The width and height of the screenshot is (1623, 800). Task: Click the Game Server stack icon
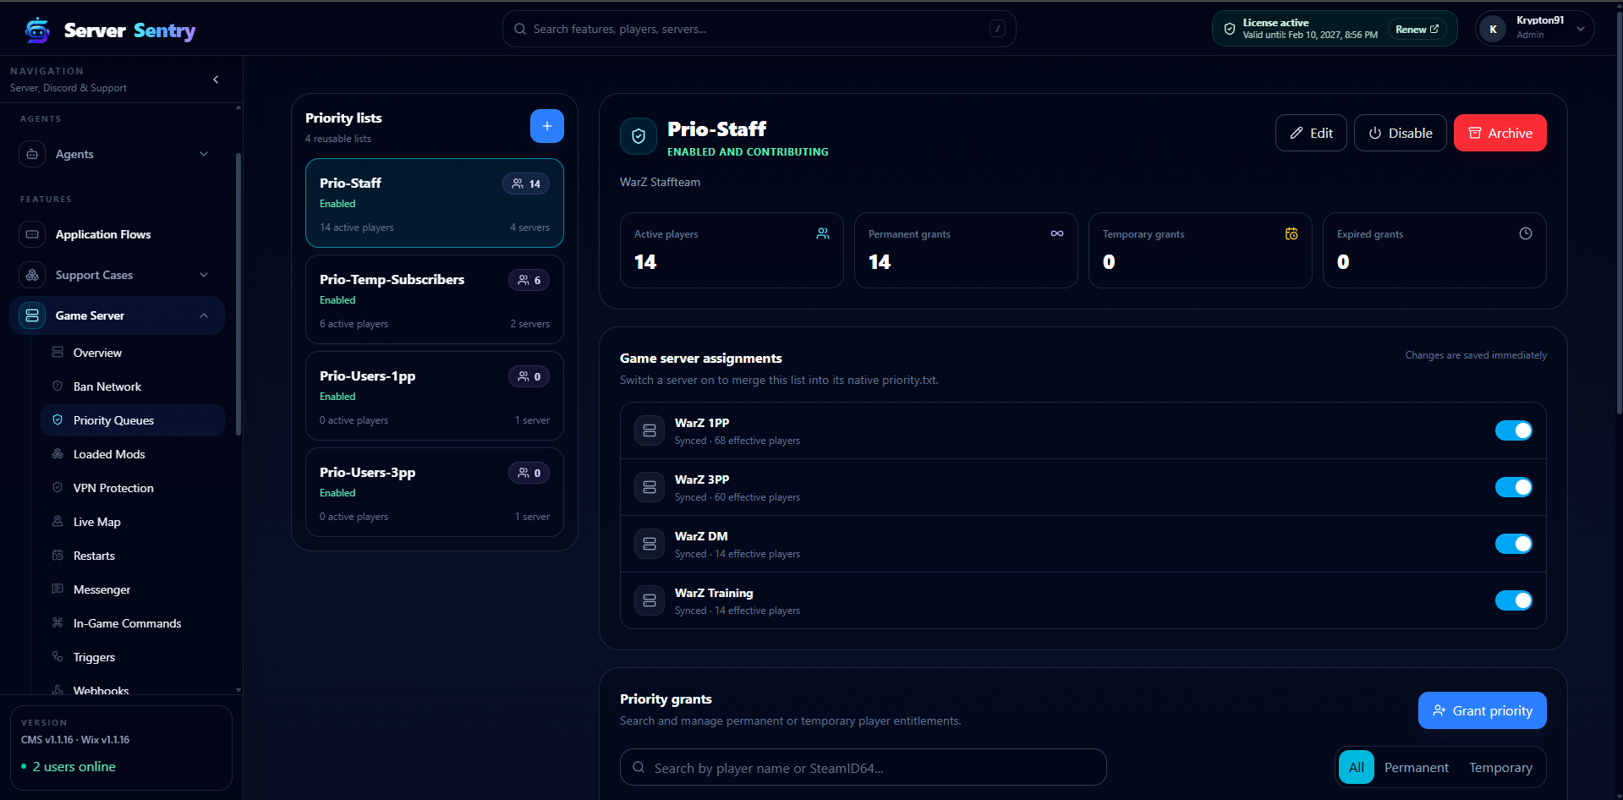[x=32, y=315]
